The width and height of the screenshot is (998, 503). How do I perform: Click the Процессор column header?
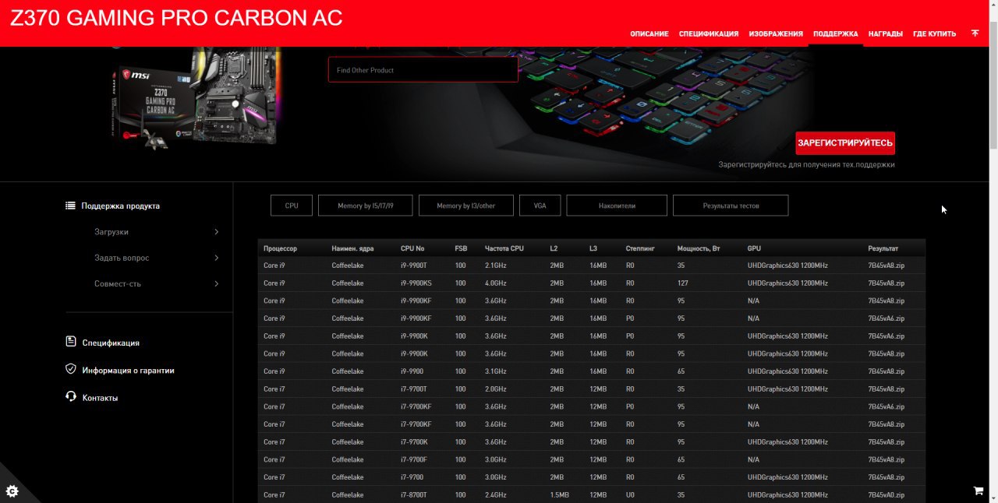click(280, 248)
